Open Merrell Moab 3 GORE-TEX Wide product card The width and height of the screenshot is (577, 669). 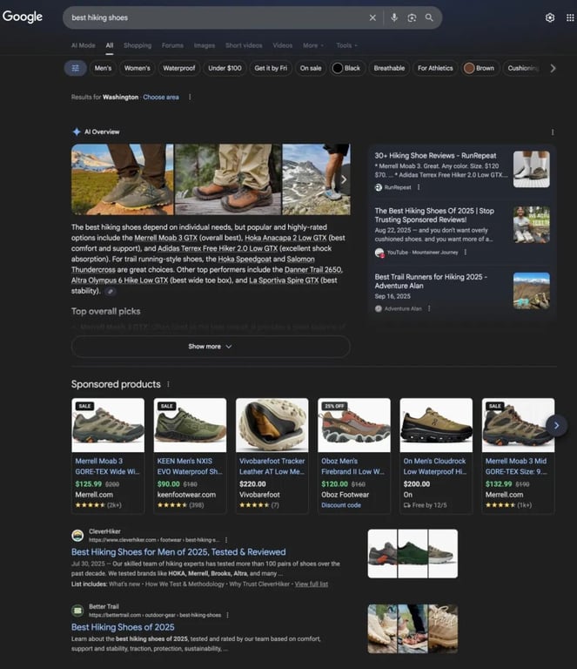point(108,456)
